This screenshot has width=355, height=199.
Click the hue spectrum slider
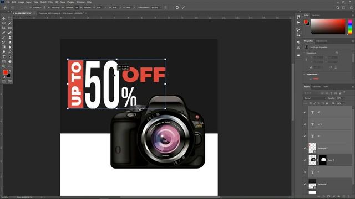point(350,27)
